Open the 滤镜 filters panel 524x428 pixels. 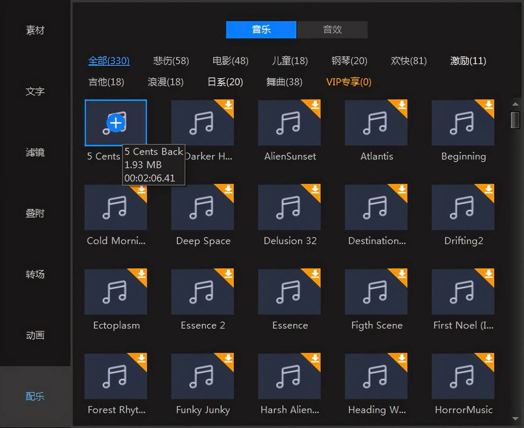pos(35,153)
